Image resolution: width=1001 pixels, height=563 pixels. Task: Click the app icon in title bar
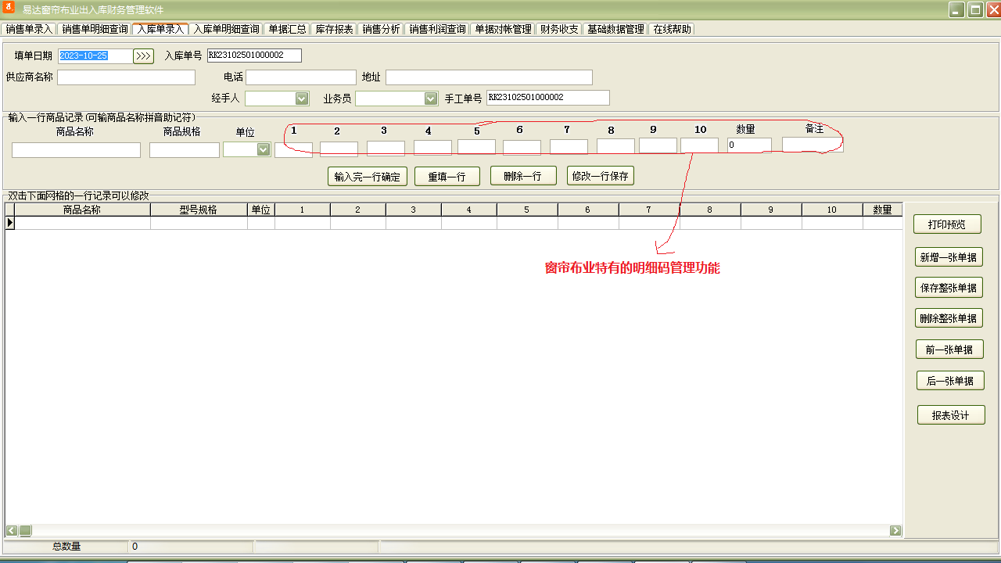10,9
